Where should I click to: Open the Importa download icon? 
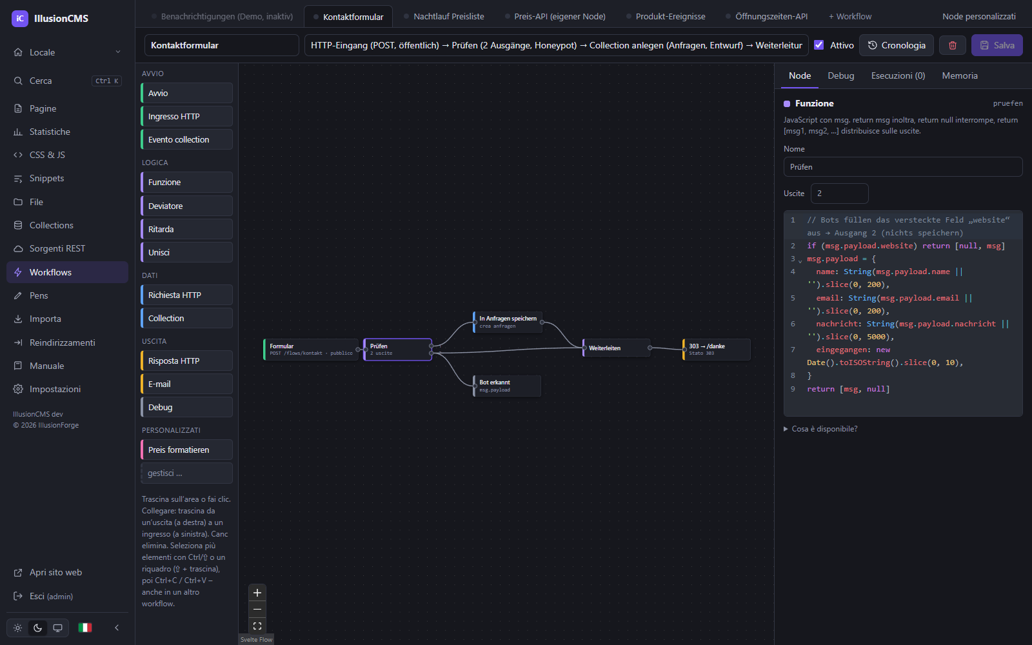[x=18, y=319]
